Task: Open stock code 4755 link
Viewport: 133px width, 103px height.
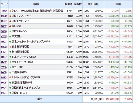Action: click(x=4, y=36)
